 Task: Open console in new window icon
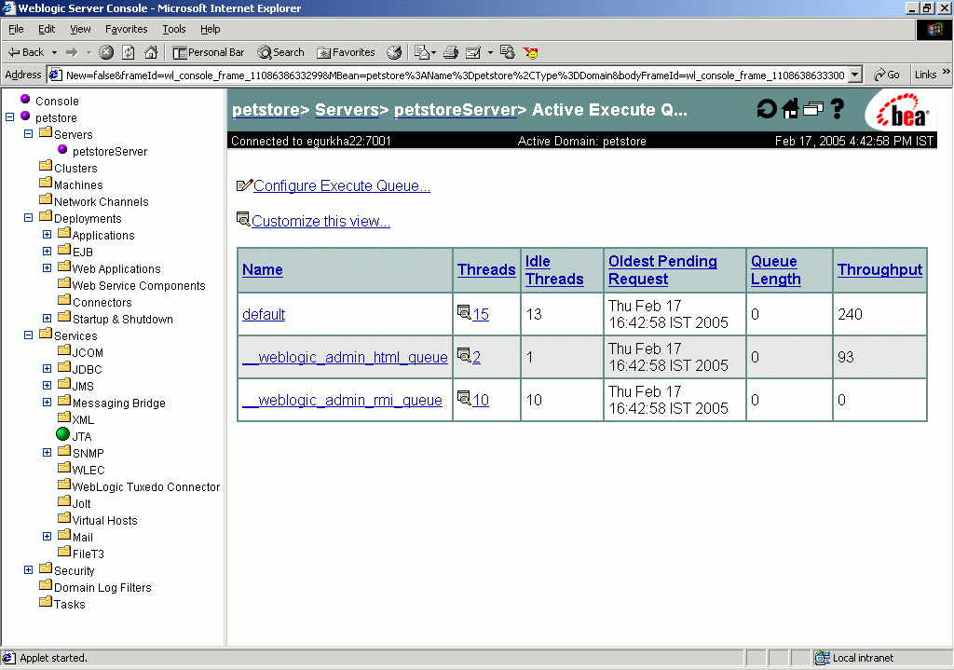(812, 109)
